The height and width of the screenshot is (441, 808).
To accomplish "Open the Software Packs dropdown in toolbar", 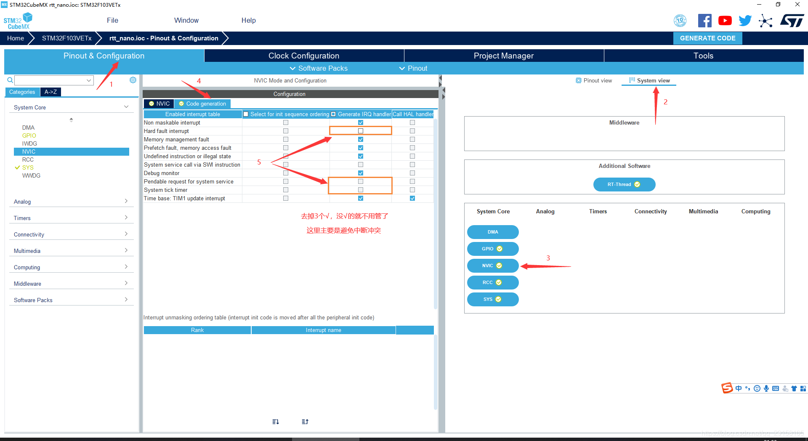I will pos(319,68).
